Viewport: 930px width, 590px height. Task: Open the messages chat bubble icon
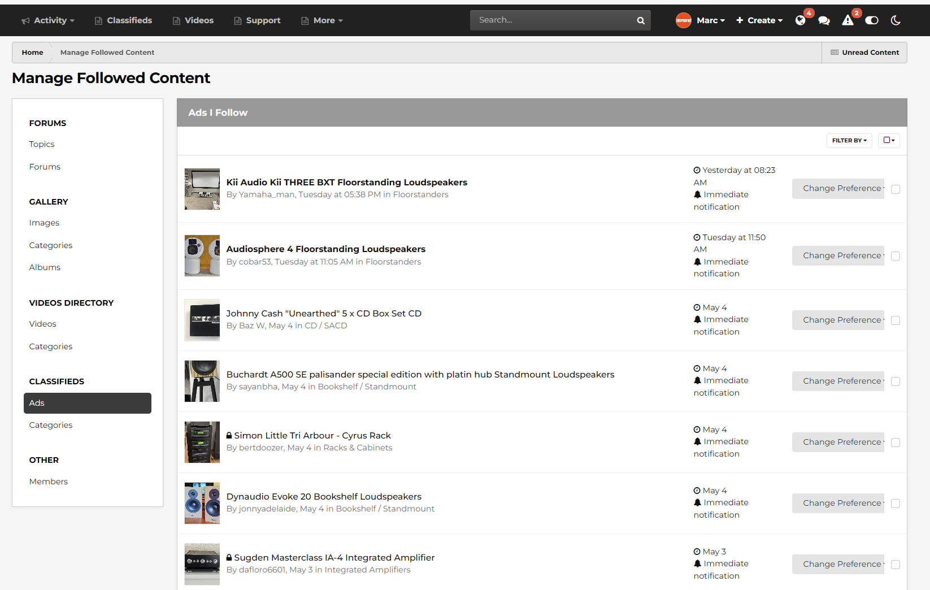coord(824,20)
